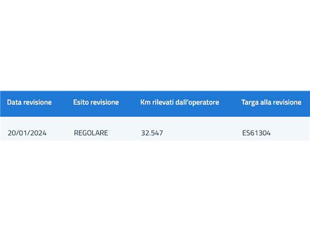Select the Targa alla revisione header
Screen dimensions: 310x232
coord(271,103)
